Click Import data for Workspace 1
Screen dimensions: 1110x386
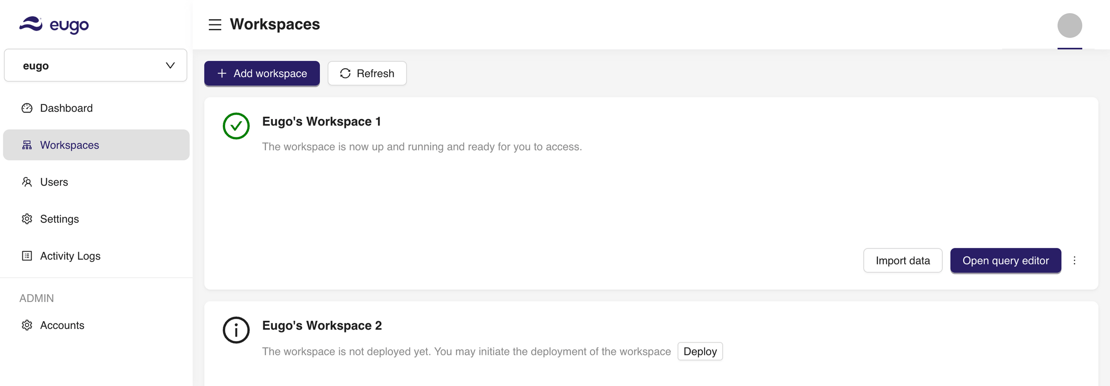[x=903, y=261]
